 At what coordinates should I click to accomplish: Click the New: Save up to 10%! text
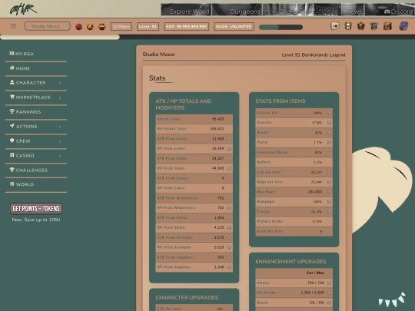(36, 220)
